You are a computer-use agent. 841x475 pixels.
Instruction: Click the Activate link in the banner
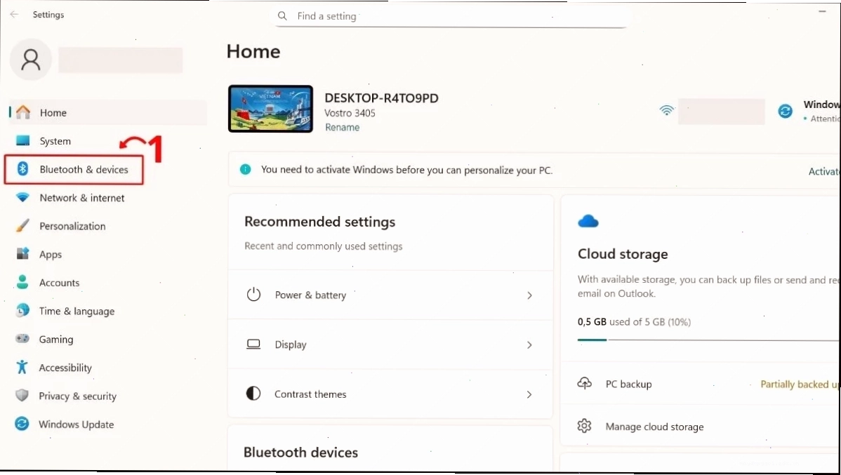coord(824,171)
